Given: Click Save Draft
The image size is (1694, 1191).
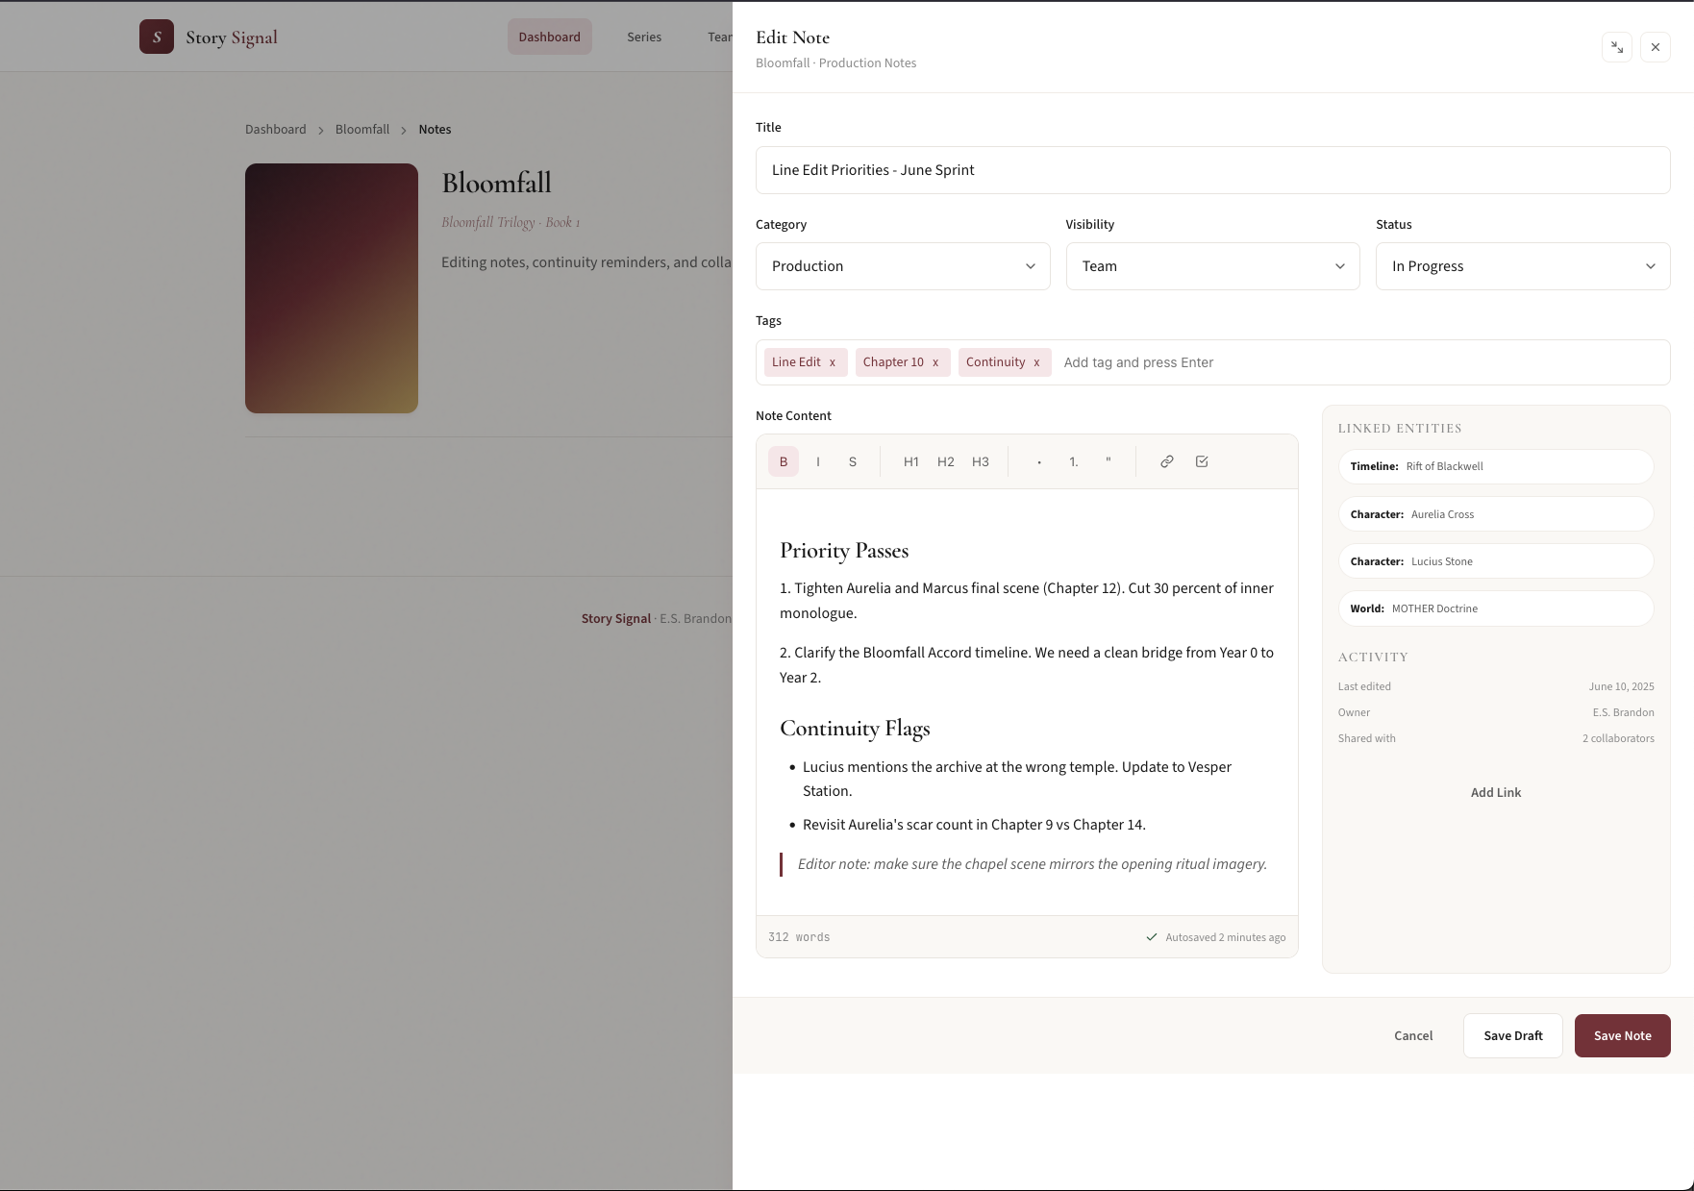Looking at the screenshot, I should pyautogui.click(x=1512, y=1035).
